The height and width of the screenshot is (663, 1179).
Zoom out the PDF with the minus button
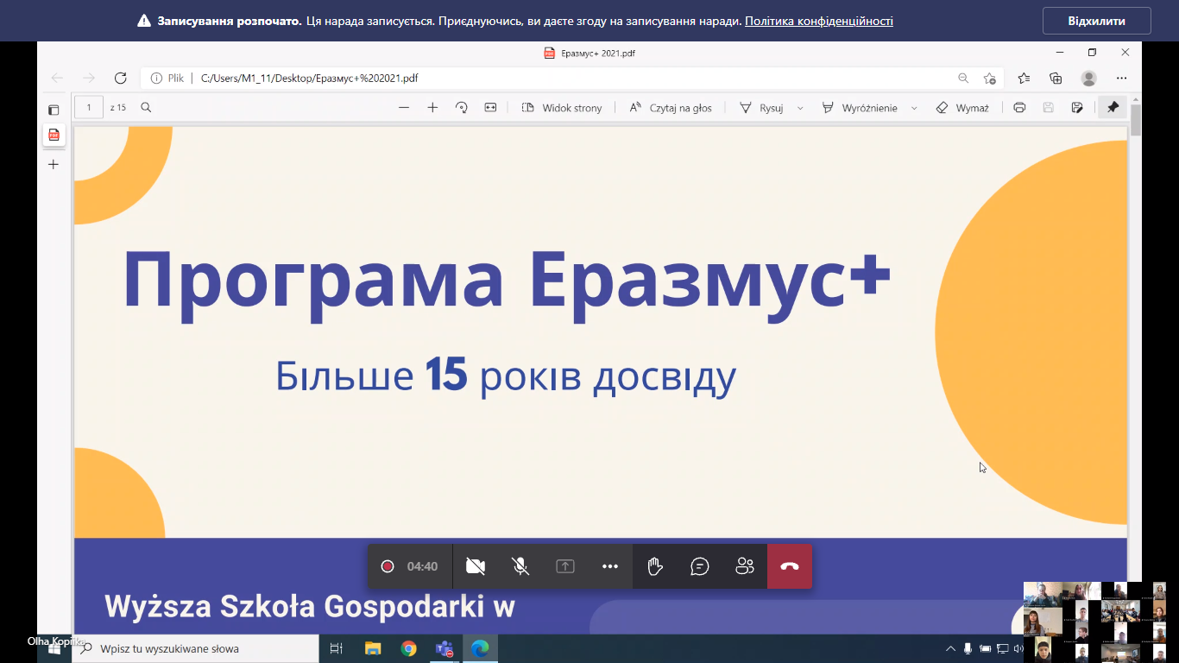tap(404, 108)
